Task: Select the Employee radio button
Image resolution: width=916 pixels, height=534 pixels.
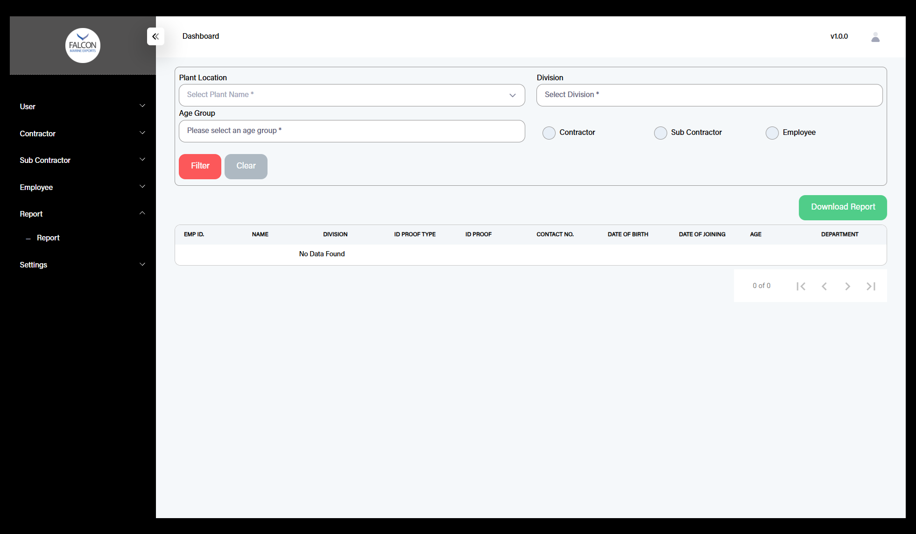Action: coord(772,133)
